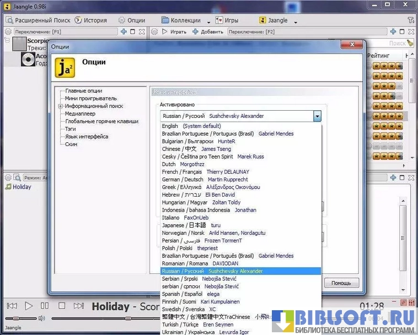The width and height of the screenshot is (418, 335).
Task: Click the Расширенный Поиск toolbar button
Action: [x=38, y=20]
